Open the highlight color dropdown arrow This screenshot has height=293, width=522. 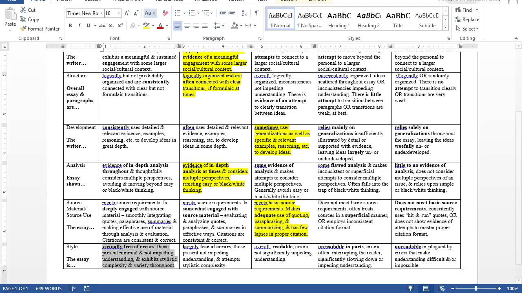point(153,26)
